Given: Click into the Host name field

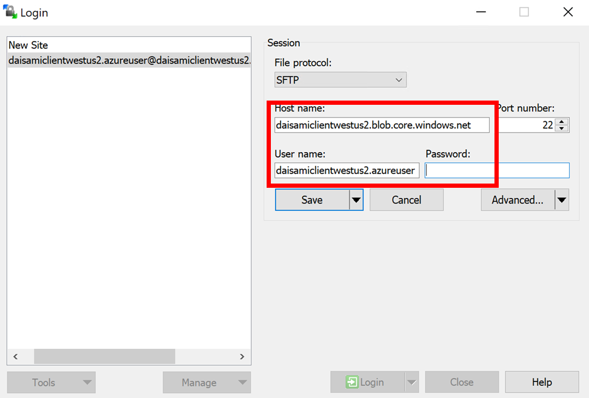Looking at the screenshot, I should click(382, 125).
